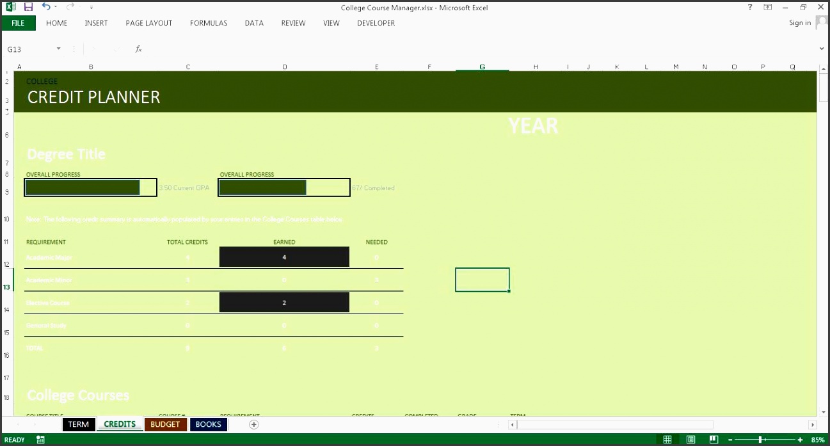This screenshot has width=830, height=446.
Task: Click the Redo arrow icon
Action: click(x=69, y=7)
